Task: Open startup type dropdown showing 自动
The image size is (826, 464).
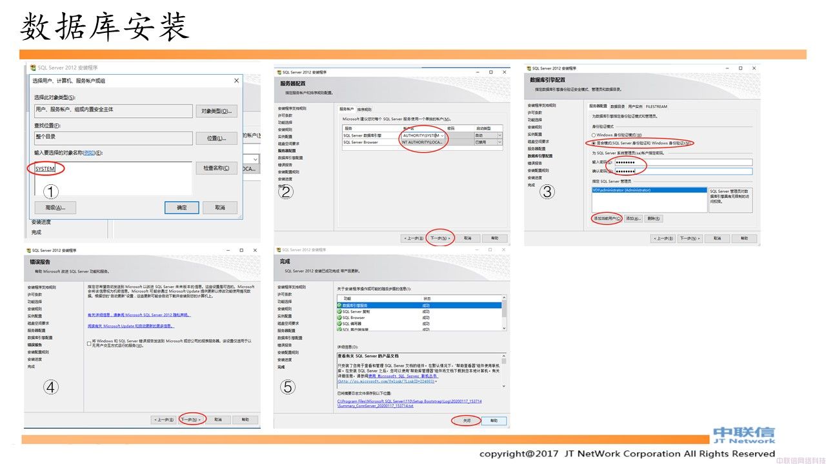Action: click(x=499, y=135)
